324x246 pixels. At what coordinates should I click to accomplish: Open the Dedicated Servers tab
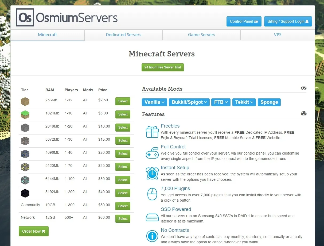coord(123,35)
